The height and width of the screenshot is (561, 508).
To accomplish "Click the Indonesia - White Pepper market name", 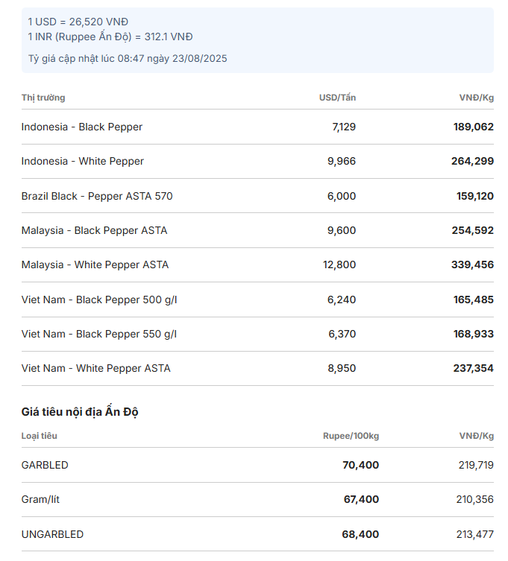I will click(x=82, y=162).
